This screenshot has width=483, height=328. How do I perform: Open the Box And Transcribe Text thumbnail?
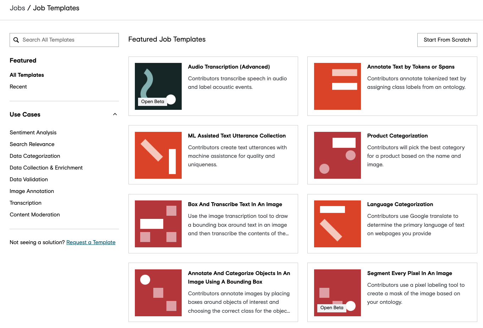point(158,224)
